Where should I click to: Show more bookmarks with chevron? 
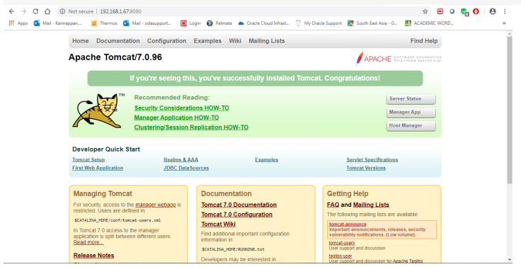click(504, 23)
